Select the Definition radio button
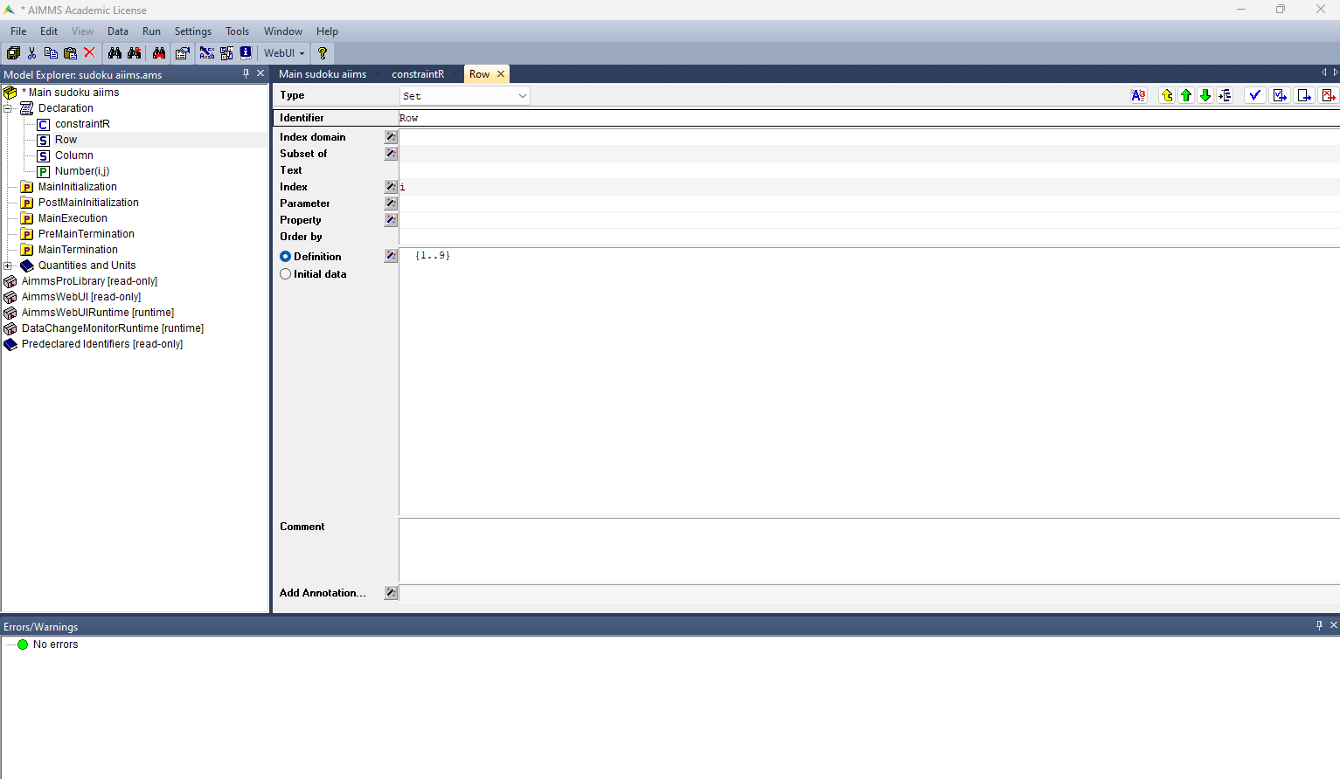Viewport: 1340px width, 779px height. [285, 257]
